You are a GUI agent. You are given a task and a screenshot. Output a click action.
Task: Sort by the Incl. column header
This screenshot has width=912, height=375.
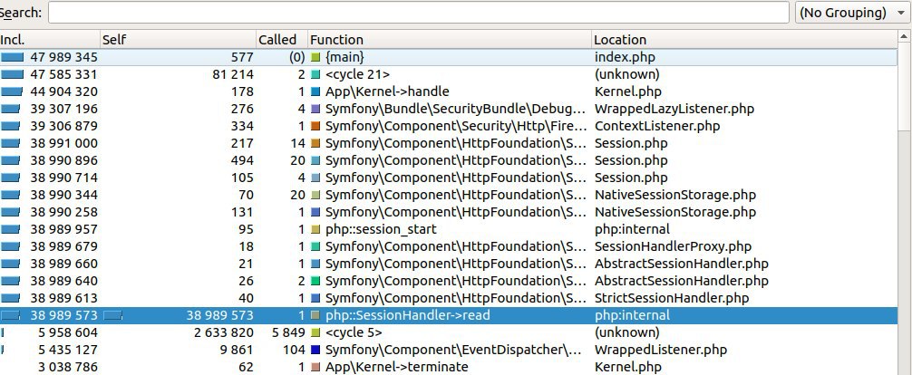50,40
